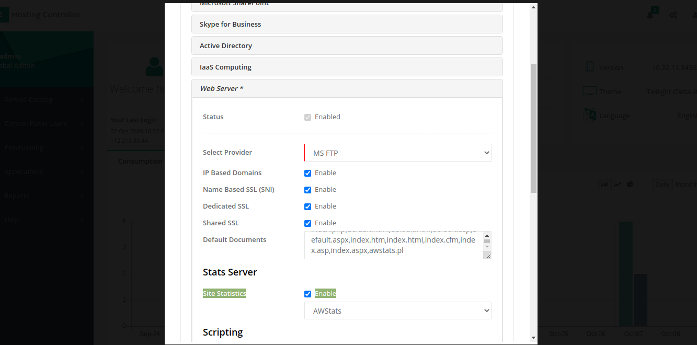Click the Language translate icon
Image resolution: width=697 pixels, height=345 pixels.
(x=590, y=114)
